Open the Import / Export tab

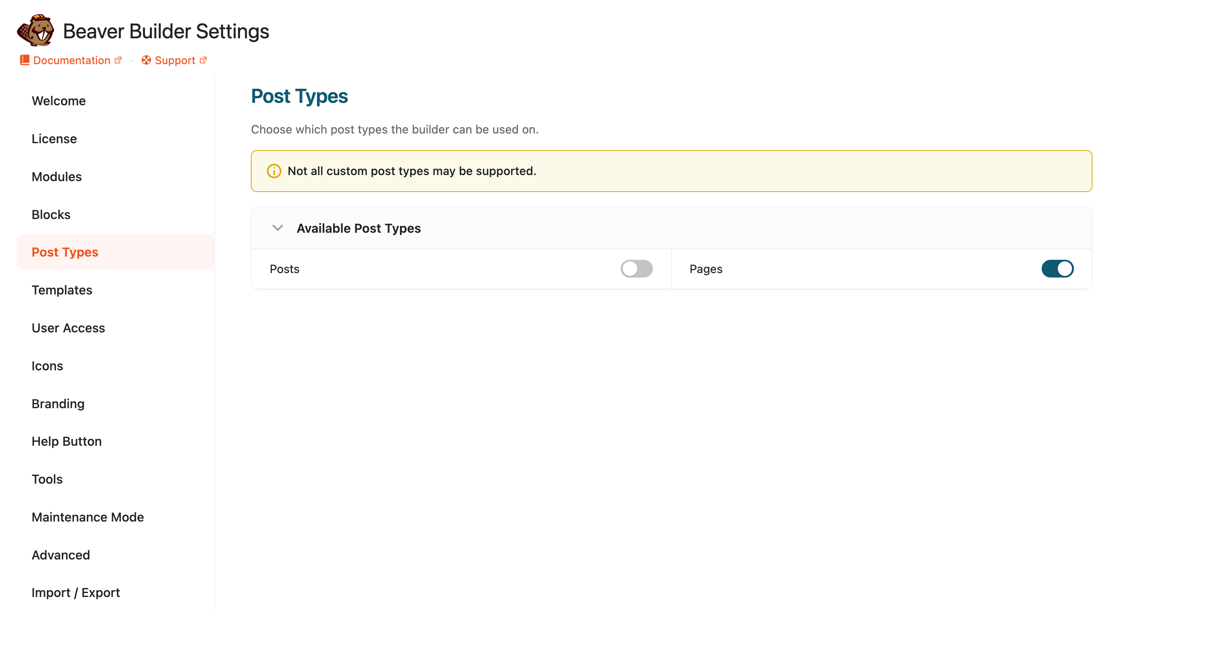[x=116, y=593]
